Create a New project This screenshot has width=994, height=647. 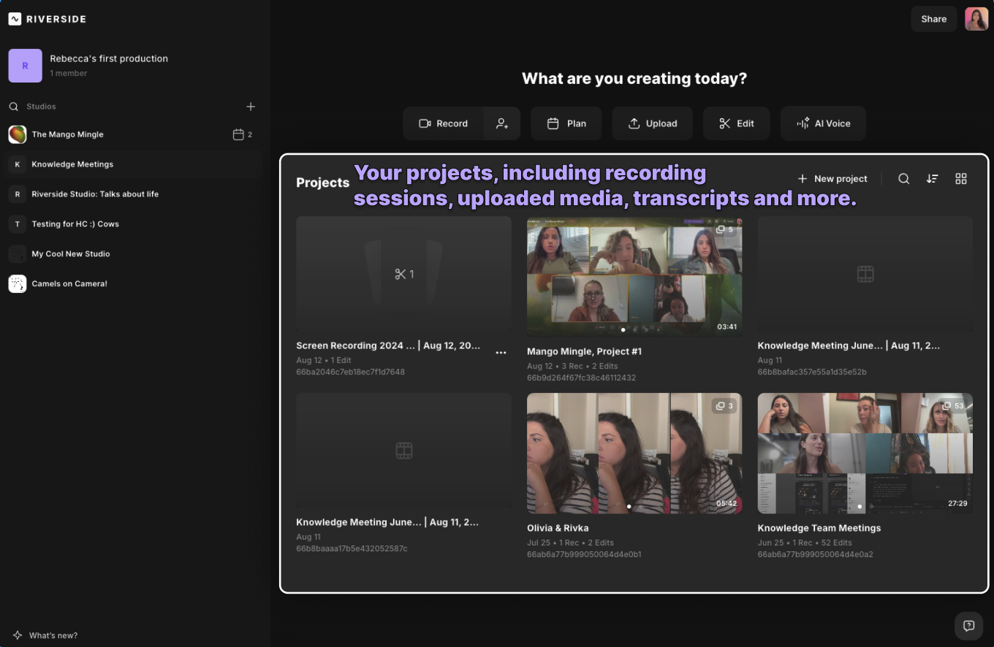click(832, 179)
